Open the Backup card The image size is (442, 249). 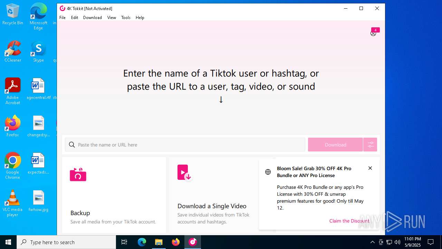coord(114,195)
